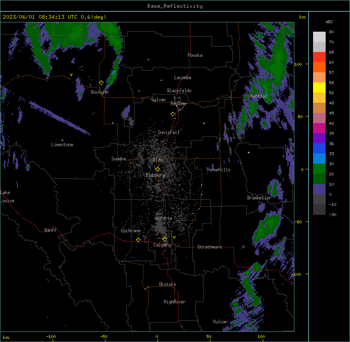Click the Innisfail city label
The width and height of the screenshot is (350, 342).
[x=169, y=132]
